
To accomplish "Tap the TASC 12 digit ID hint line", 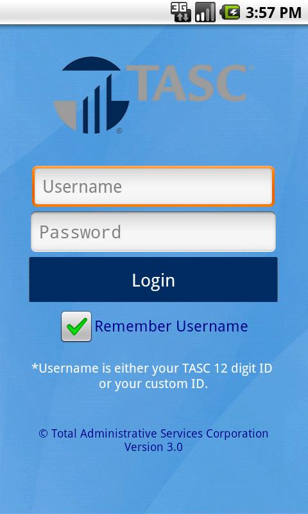I will [x=152, y=368].
